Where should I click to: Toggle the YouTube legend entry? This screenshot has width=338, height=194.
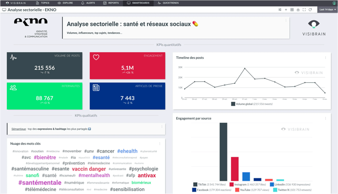tap(252, 190)
